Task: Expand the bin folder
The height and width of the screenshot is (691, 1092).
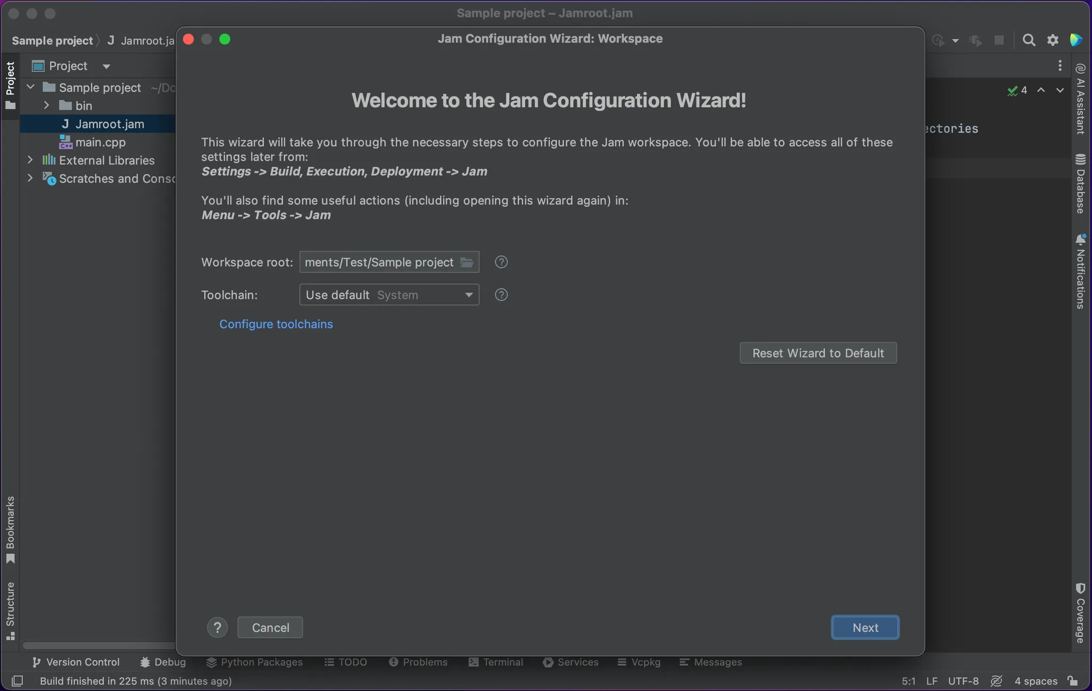Action: point(46,105)
